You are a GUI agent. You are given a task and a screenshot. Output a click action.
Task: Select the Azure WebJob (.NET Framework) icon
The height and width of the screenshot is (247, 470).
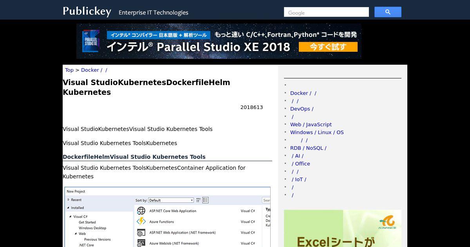coord(141,243)
